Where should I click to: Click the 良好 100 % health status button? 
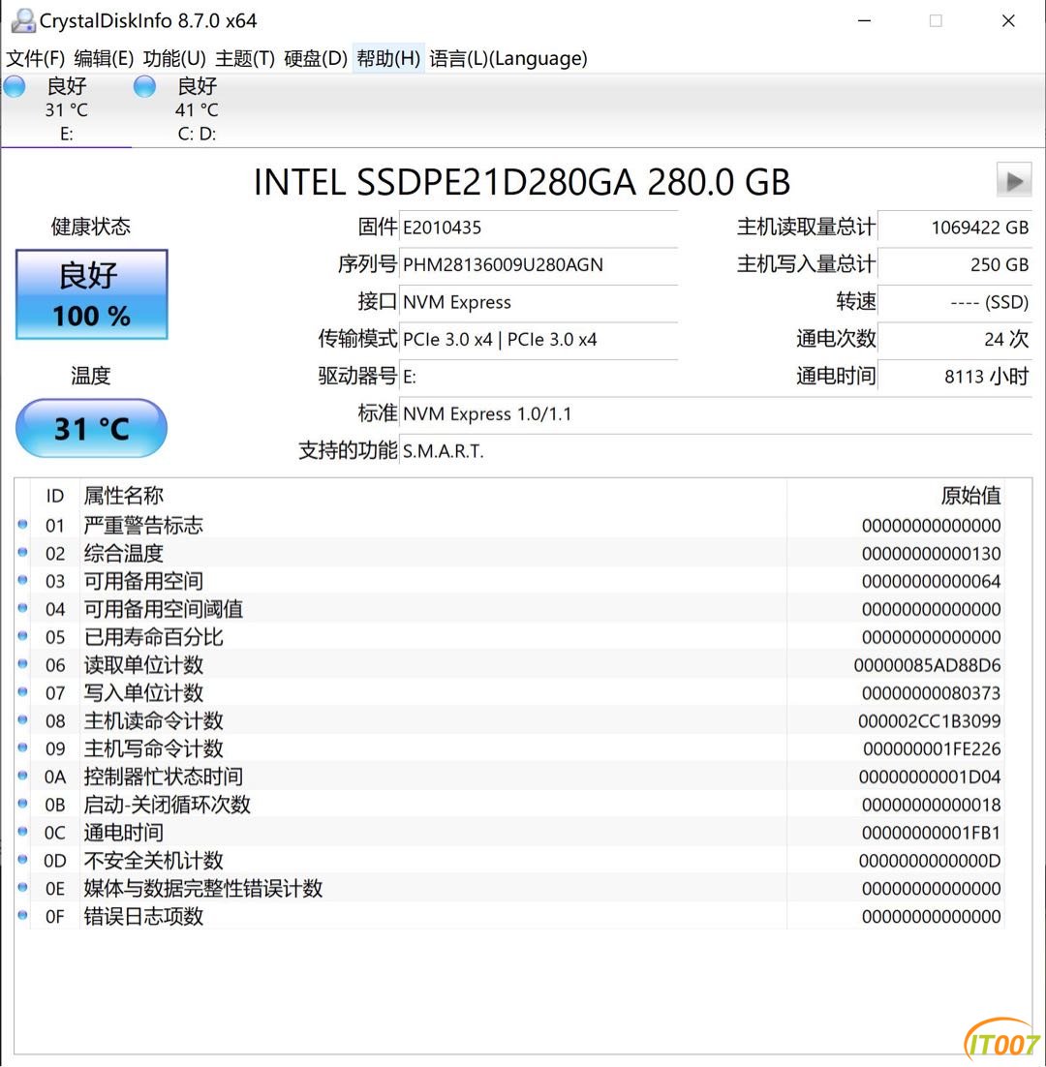click(92, 294)
